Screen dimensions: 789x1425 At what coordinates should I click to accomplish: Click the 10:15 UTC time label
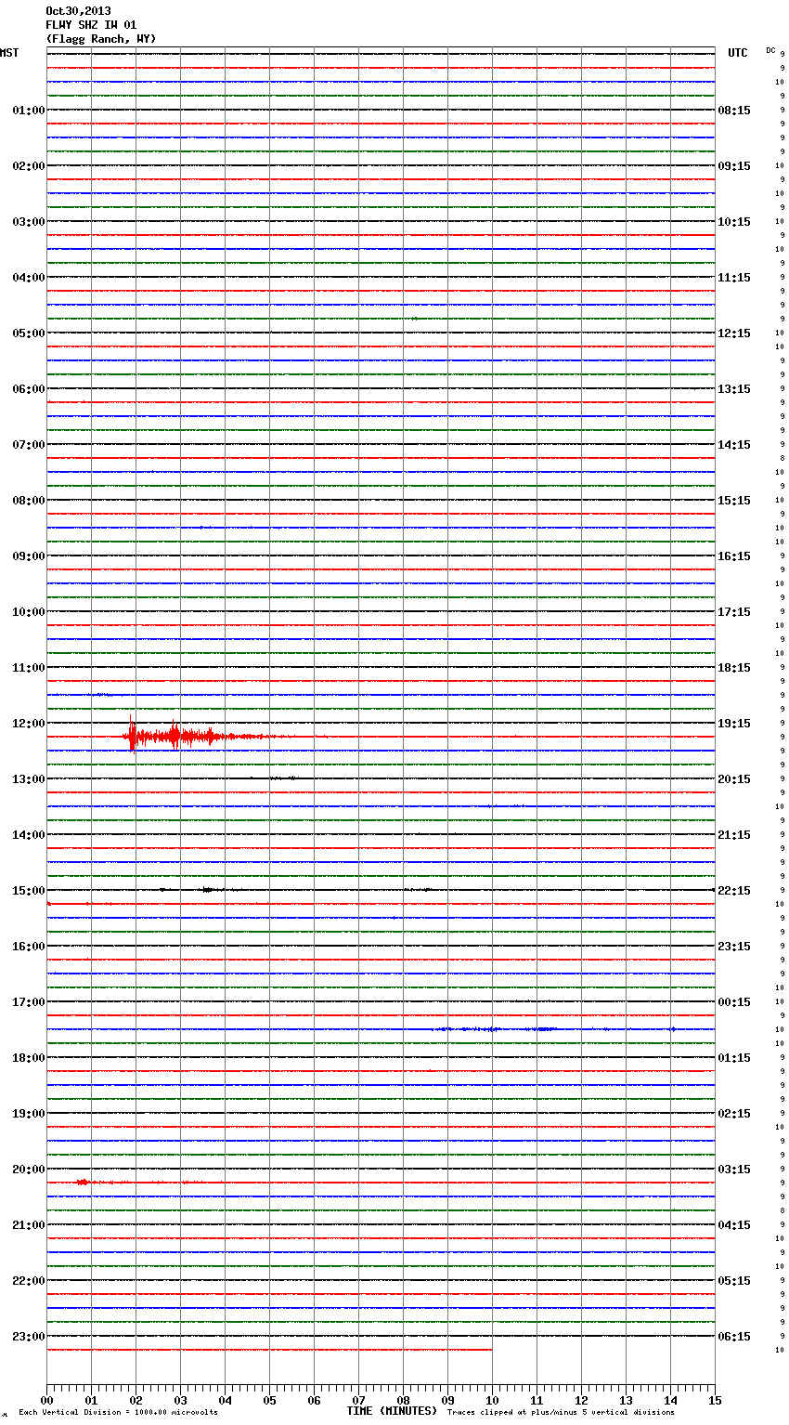pos(734,221)
